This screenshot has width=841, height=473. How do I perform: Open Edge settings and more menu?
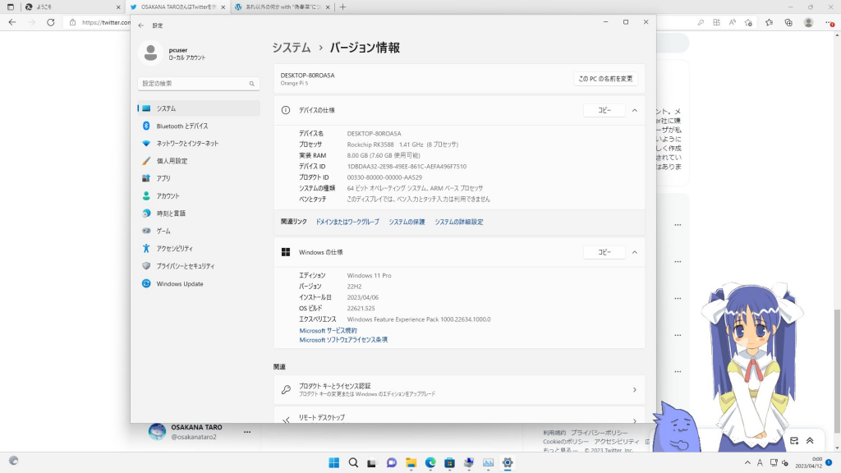830,22
